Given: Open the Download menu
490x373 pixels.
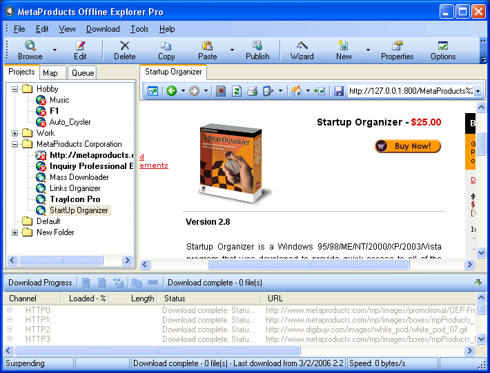Looking at the screenshot, I should (103, 29).
